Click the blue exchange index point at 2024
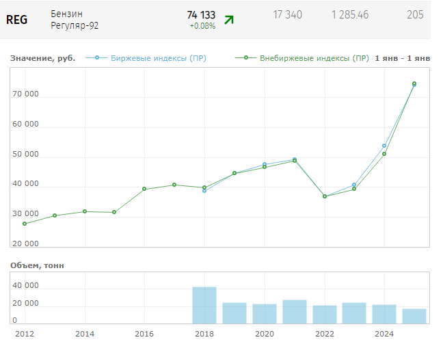 tap(384, 146)
